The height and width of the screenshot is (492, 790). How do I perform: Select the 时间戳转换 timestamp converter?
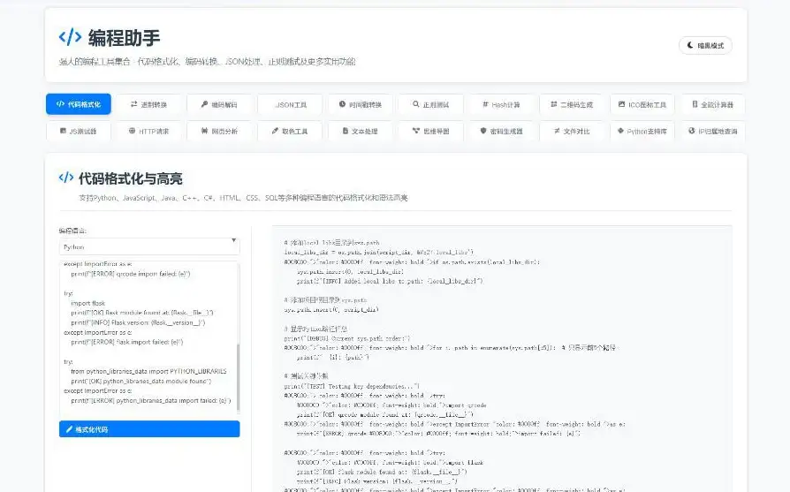[360, 104]
